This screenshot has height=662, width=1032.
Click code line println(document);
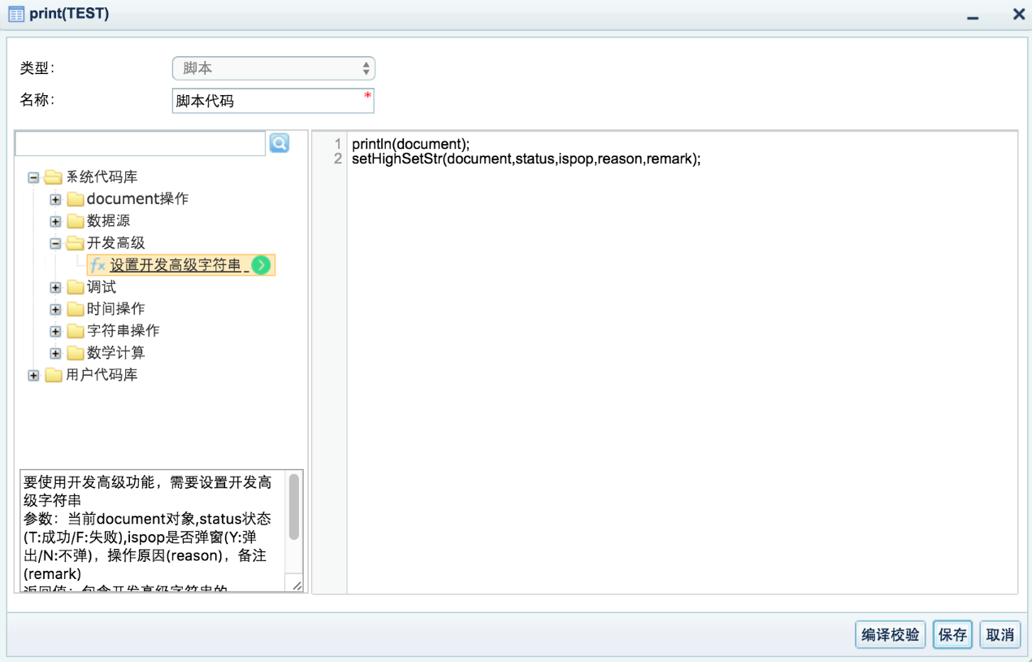411,144
